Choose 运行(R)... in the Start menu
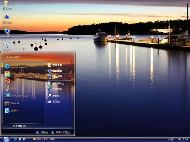The image size is (190, 142). click(57, 101)
